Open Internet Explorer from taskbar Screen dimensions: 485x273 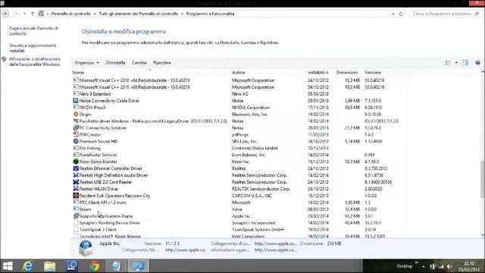[28, 266]
